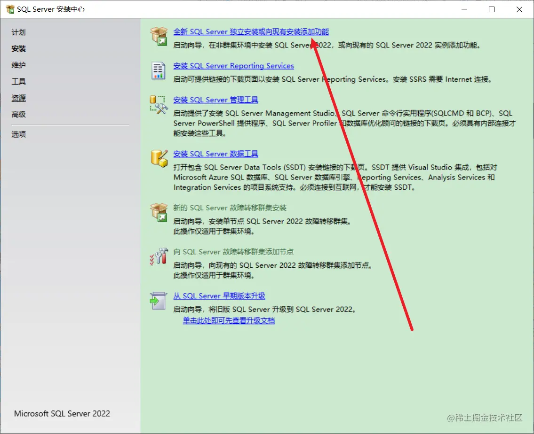Click the SQL Server 安装中心 window title

click(x=51, y=9)
